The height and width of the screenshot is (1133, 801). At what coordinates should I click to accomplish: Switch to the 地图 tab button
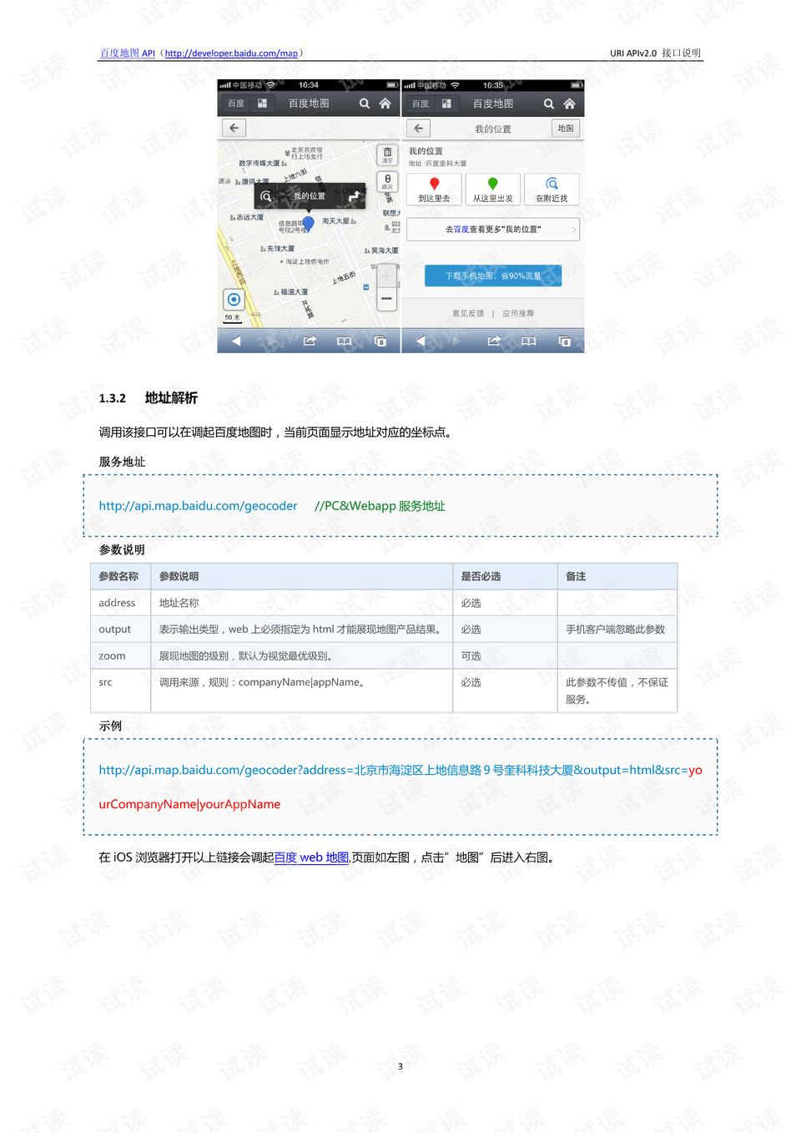tap(566, 128)
